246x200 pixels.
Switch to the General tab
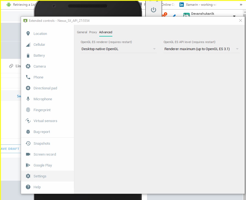click(x=82, y=32)
